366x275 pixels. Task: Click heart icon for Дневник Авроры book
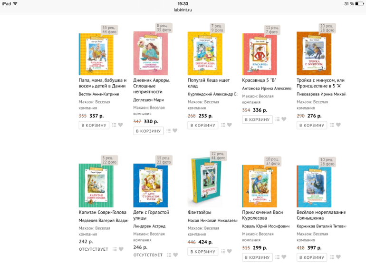click(x=175, y=131)
